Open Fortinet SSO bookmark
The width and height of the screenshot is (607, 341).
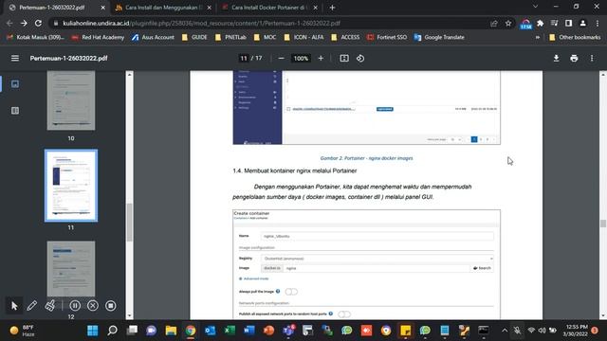(x=387, y=38)
